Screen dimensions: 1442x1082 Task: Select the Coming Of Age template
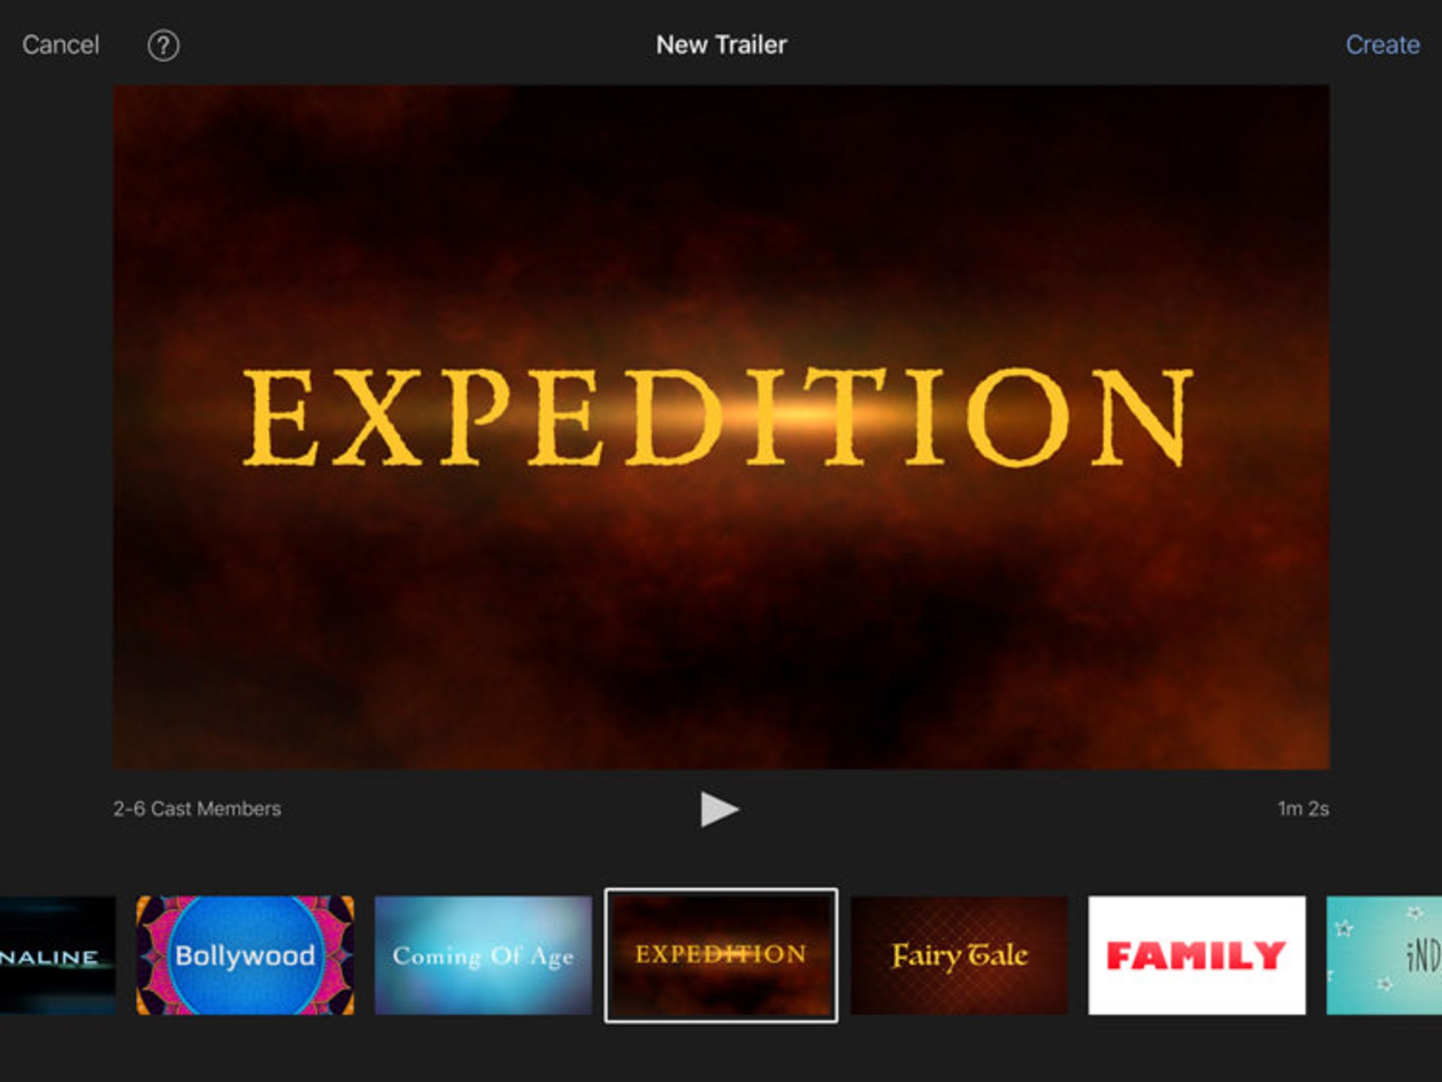coord(481,955)
